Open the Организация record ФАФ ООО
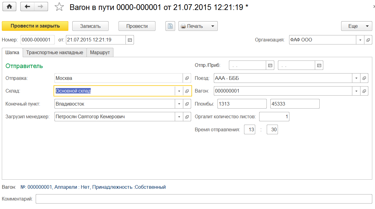The width and height of the screenshot is (375, 209). coord(368,40)
